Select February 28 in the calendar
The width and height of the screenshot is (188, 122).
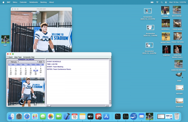pos(35,74)
